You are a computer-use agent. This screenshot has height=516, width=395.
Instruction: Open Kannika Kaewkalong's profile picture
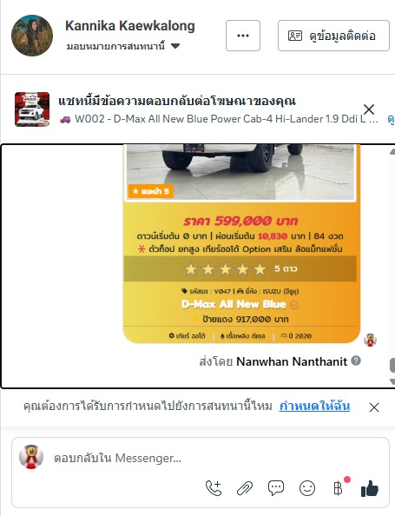(x=32, y=36)
